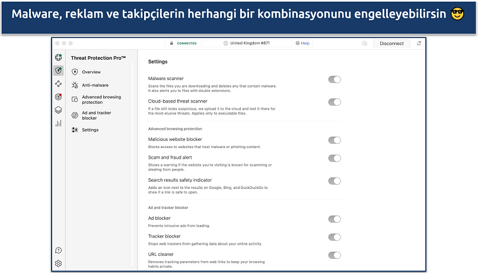Open app settings gear icon
The height and width of the screenshot is (273, 478).
point(58,264)
